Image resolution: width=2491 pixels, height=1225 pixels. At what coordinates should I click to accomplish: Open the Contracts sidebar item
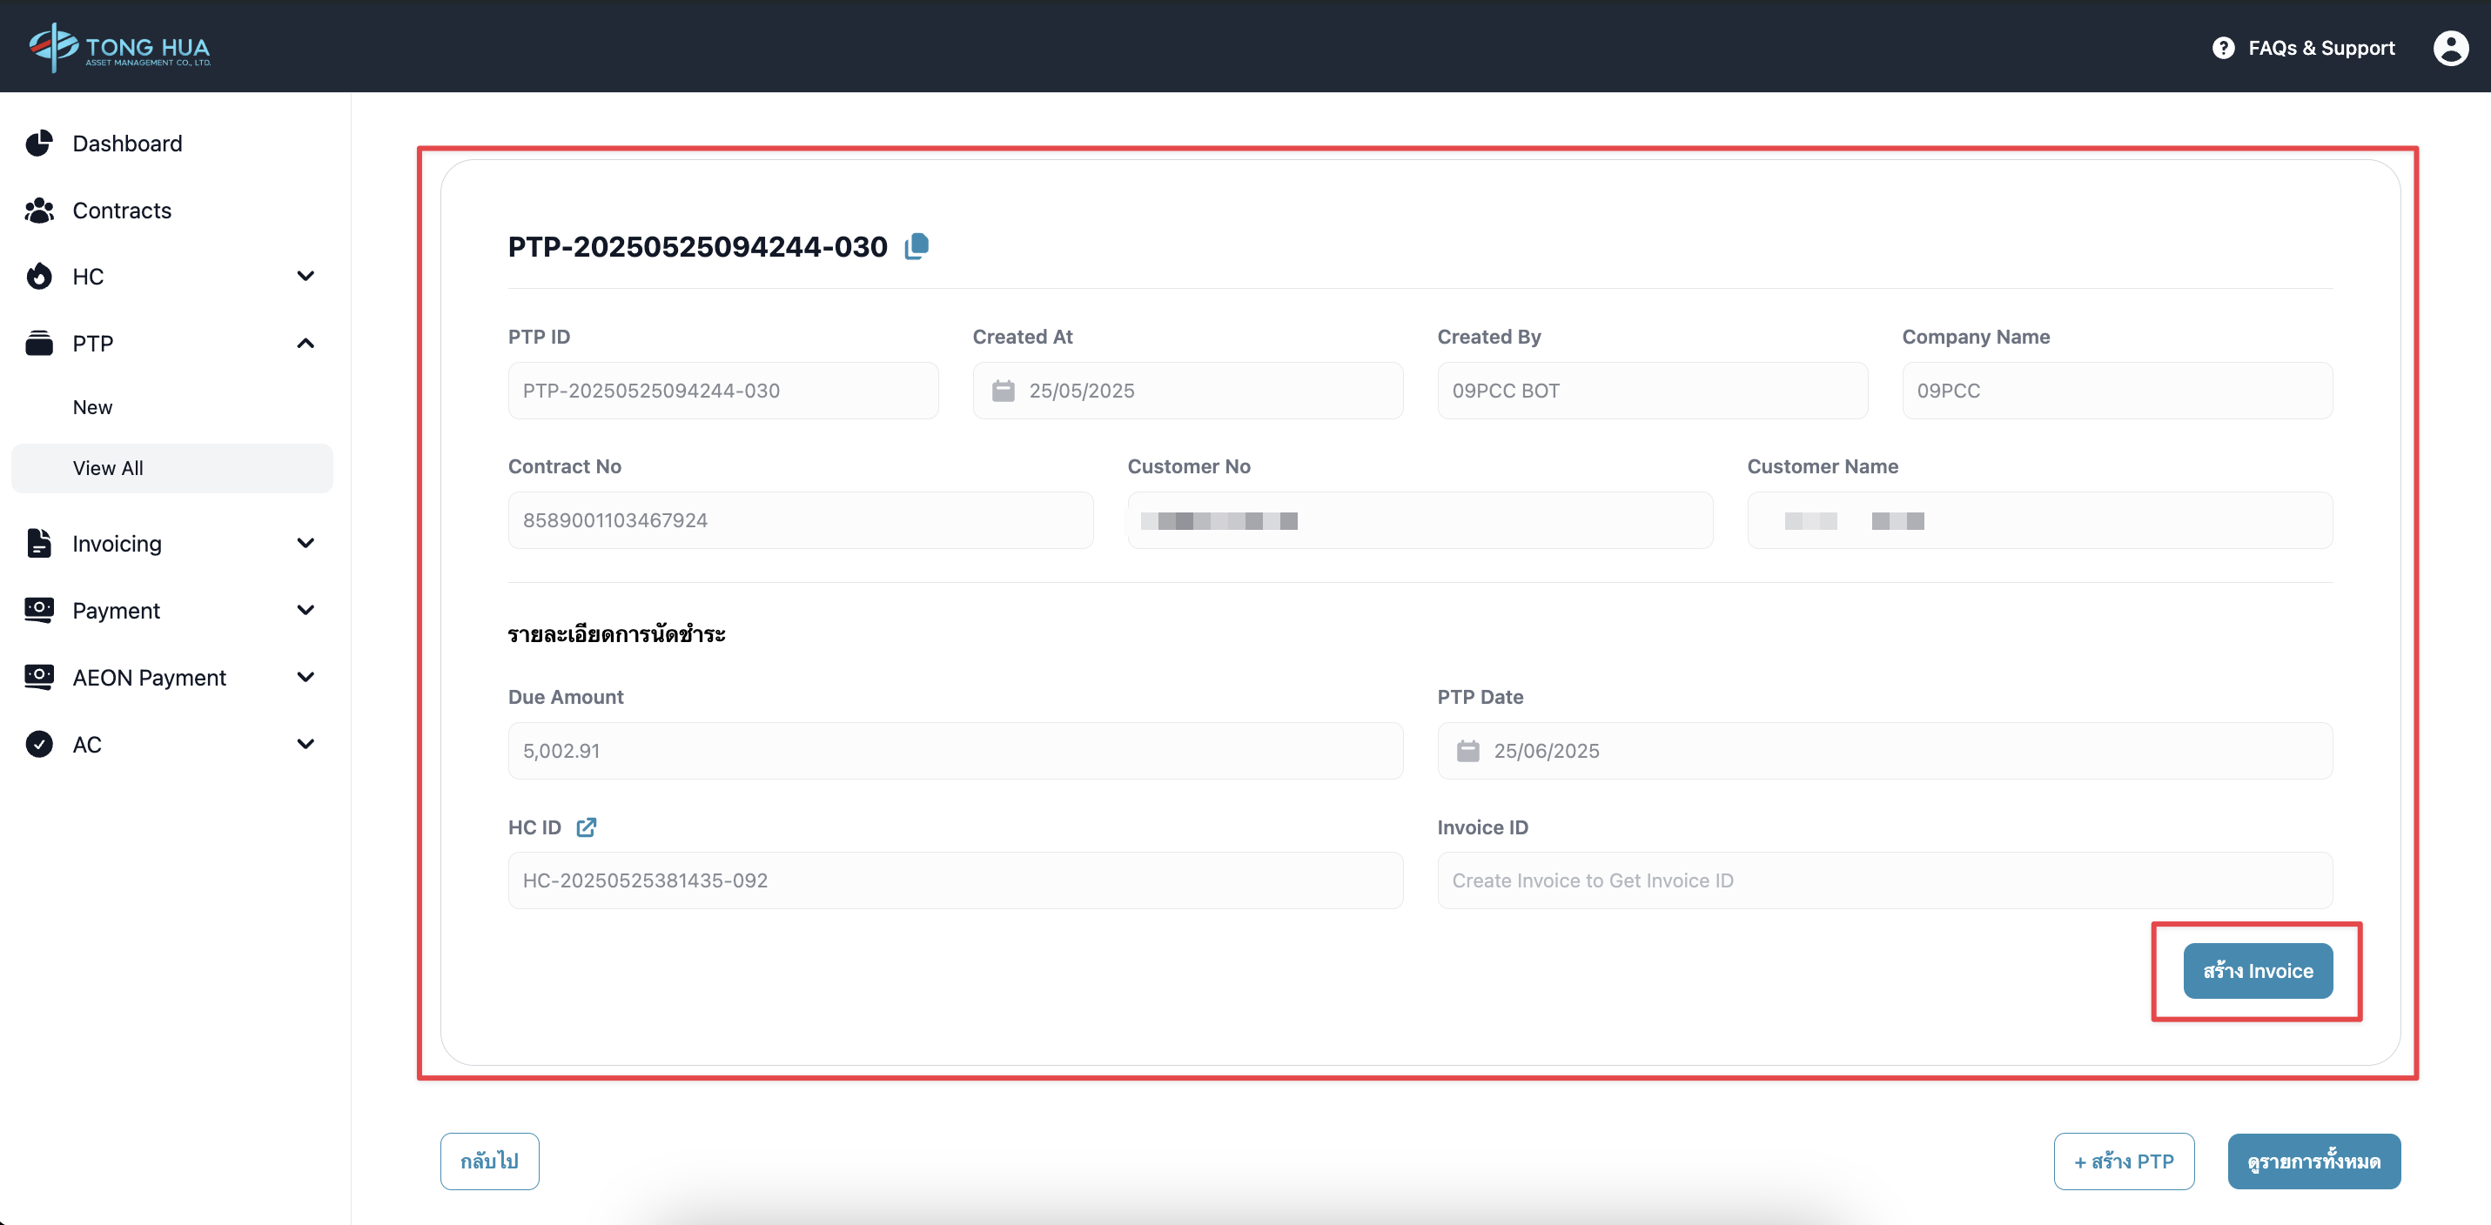(122, 211)
